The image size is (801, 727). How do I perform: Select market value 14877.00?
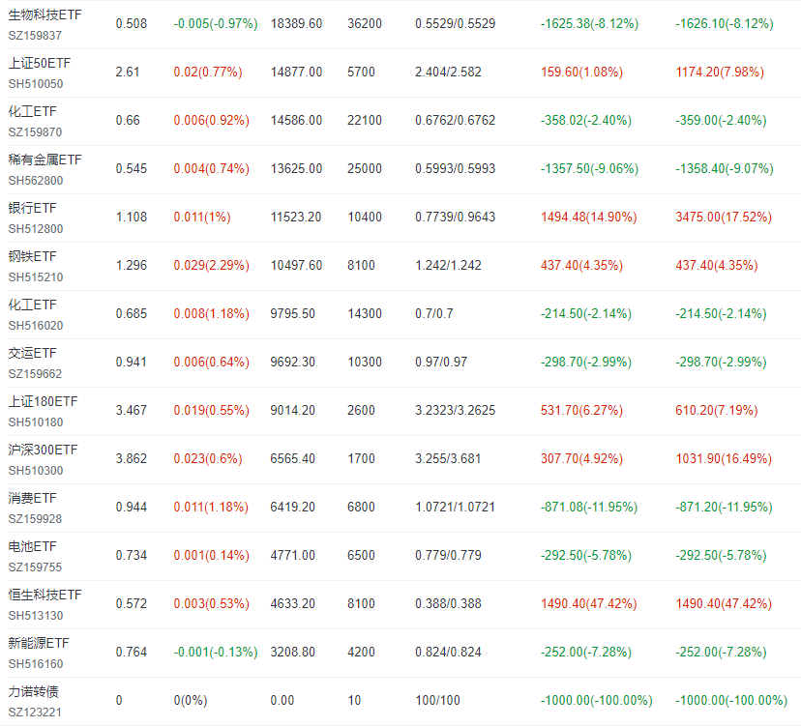pos(296,72)
